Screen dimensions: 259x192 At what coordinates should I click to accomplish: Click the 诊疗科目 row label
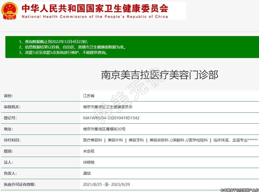[12, 140]
